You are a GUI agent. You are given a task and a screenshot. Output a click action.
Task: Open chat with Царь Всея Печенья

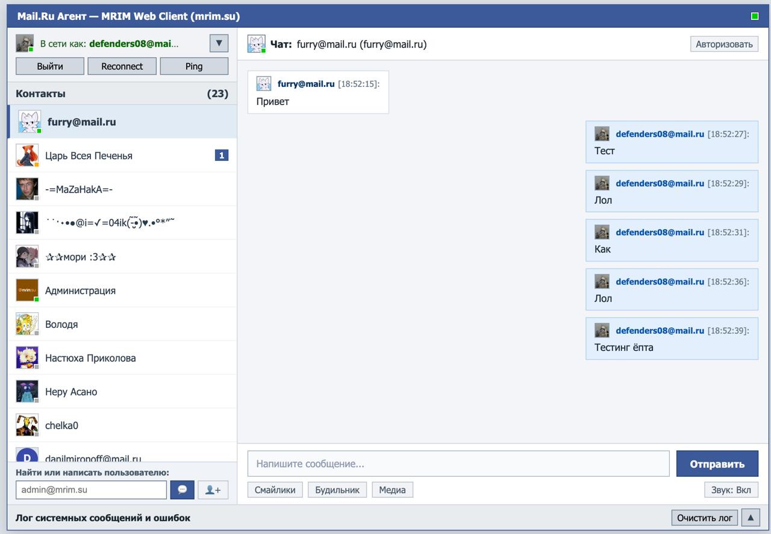[x=122, y=155]
